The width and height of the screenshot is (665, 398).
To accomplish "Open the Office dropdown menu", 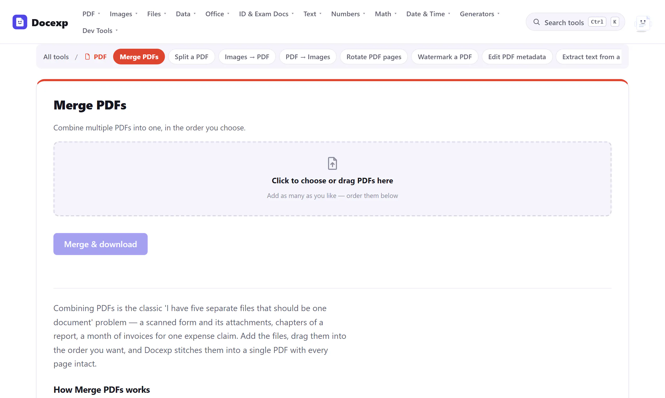I will pyautogui.click(x=217, y=14).
